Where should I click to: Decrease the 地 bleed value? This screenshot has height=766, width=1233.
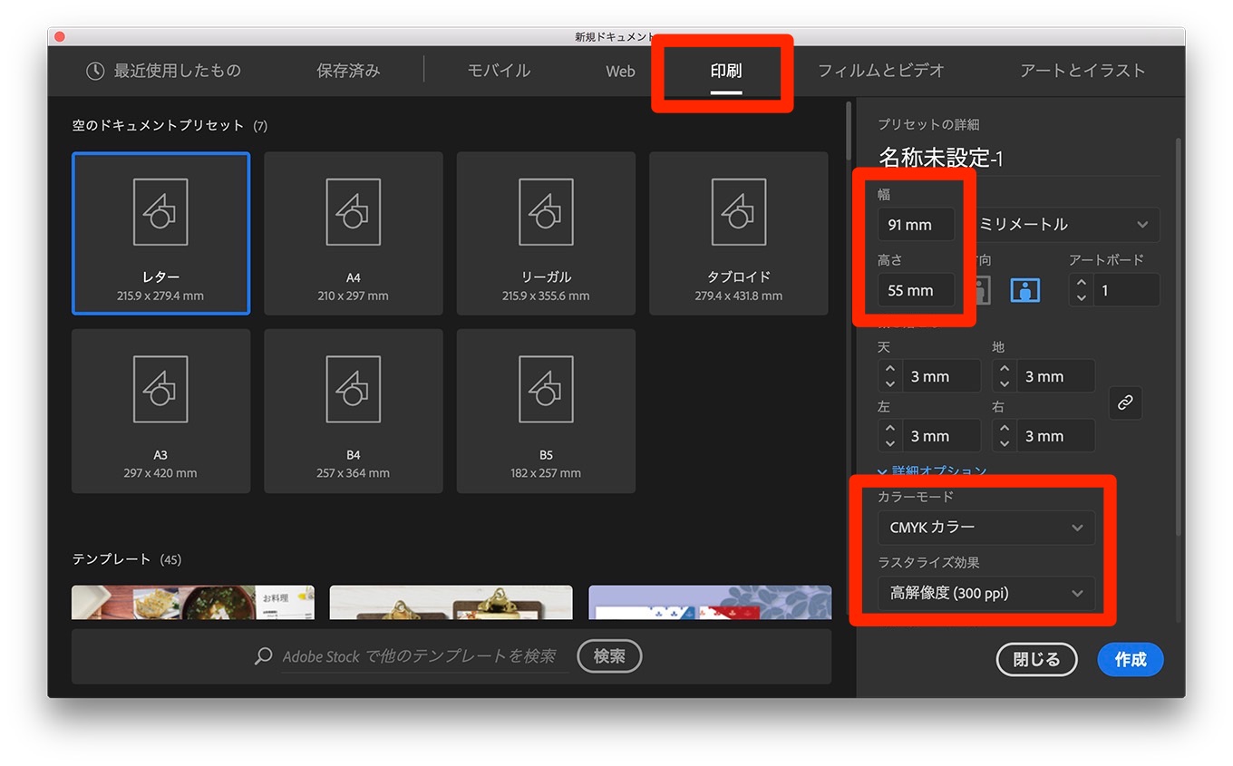(x=1005, y=383)
